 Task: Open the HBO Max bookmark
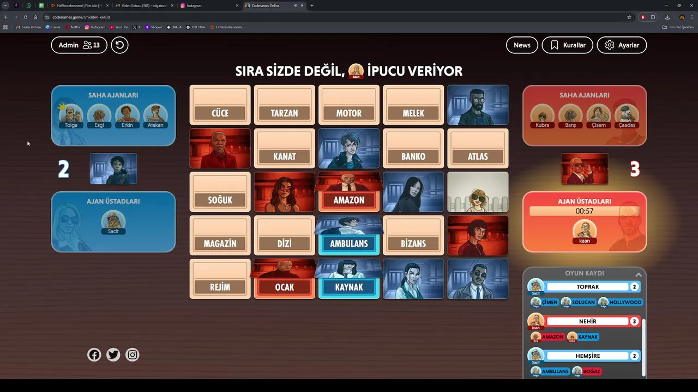tap(196, 27)
